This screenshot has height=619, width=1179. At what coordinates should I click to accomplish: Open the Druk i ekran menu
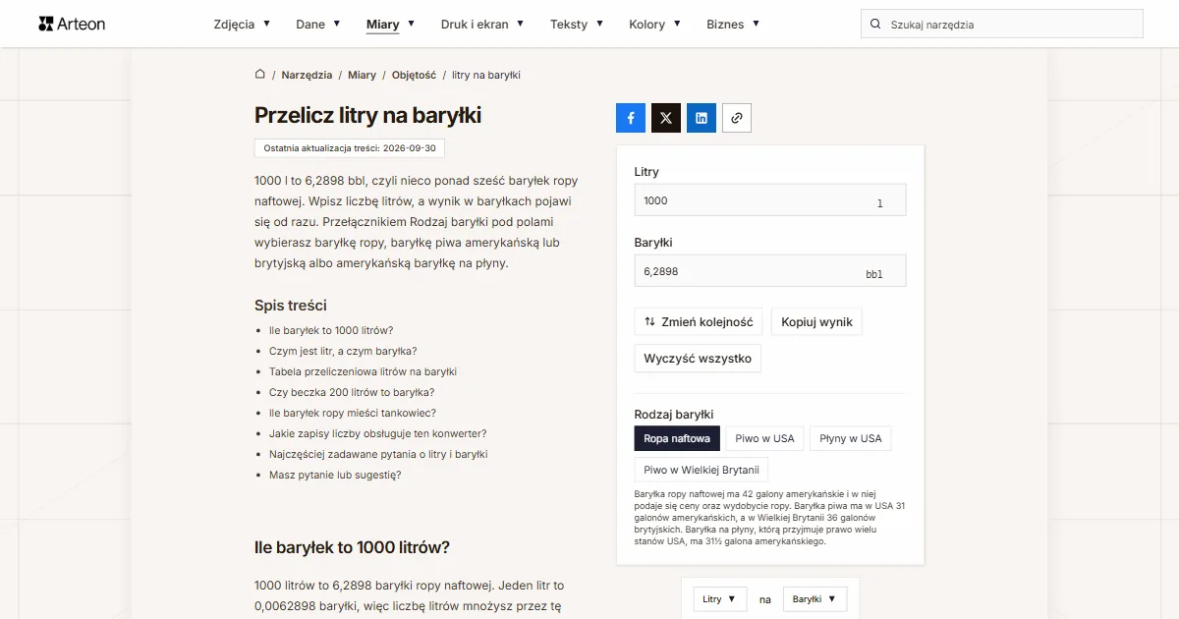[x=482, y=25]
